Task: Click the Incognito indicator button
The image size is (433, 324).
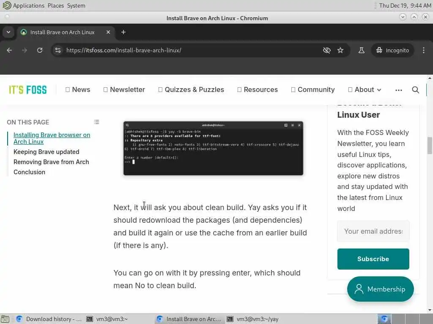Action: [x=392, y=50]
